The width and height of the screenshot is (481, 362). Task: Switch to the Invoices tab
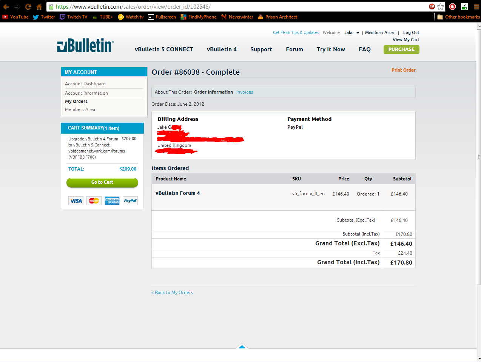245,92
